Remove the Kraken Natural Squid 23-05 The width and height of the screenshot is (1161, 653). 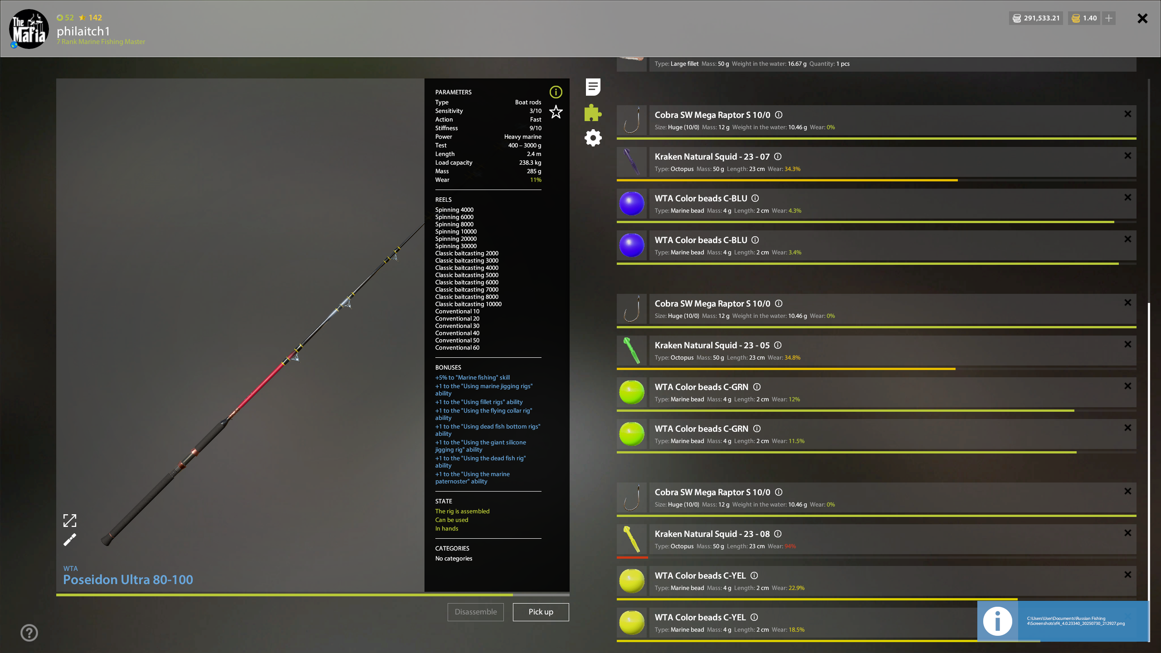(1127, 345)
